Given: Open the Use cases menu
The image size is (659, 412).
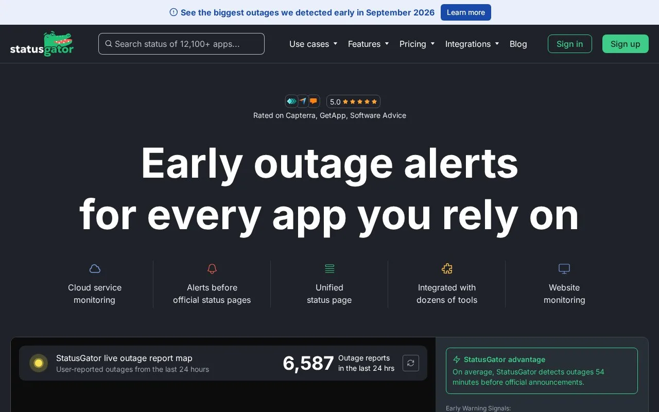Looking at the screenshot, I should 313,44.
